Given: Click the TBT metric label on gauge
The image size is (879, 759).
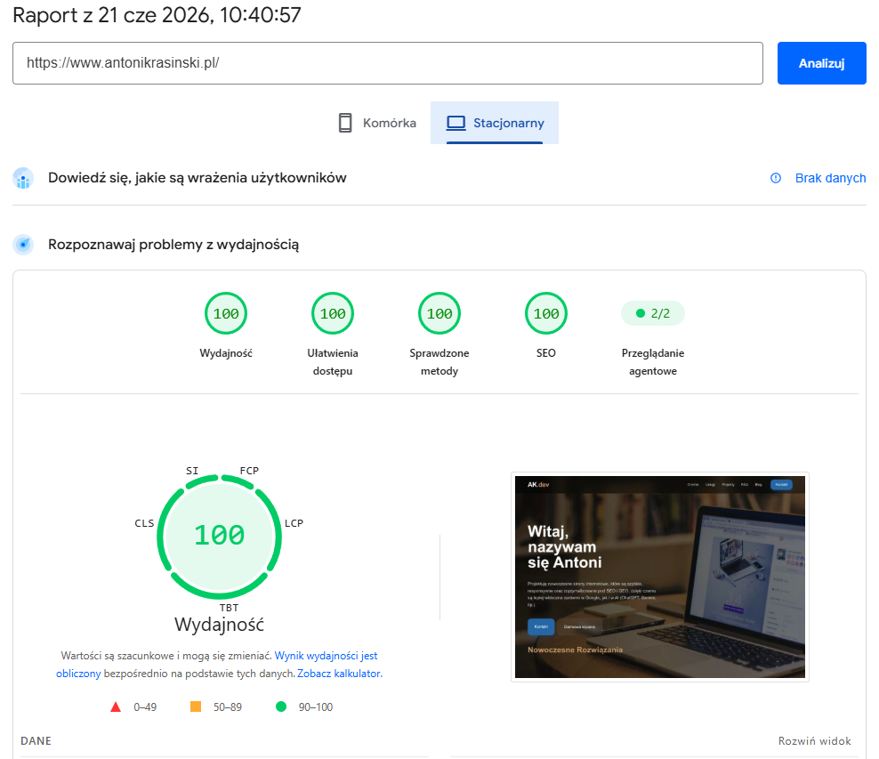Looking at the screenshot, I should (229, 608).
